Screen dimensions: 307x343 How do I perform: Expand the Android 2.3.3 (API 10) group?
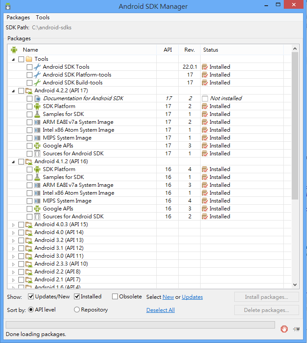click(x=13, y=264)
